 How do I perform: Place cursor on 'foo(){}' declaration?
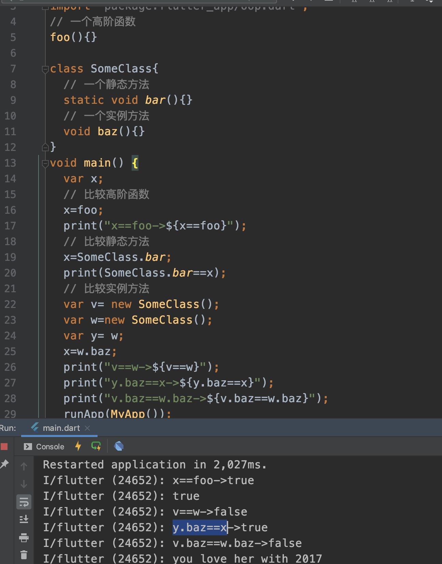[74, 37]
